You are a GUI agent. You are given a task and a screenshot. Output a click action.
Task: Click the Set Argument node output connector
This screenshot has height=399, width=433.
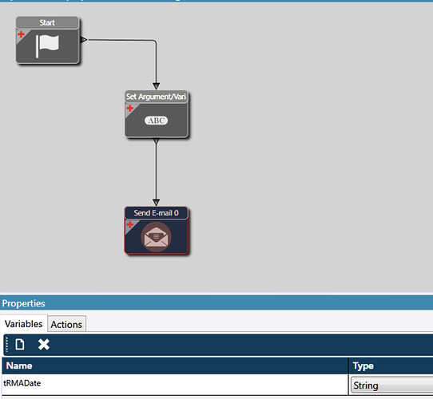tap(156, 141)
